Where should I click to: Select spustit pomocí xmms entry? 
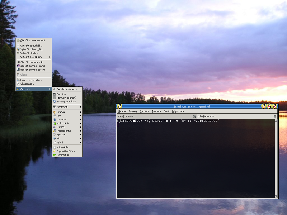33,66
